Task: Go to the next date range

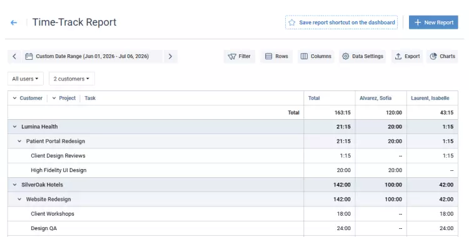Action: (170, 56)
